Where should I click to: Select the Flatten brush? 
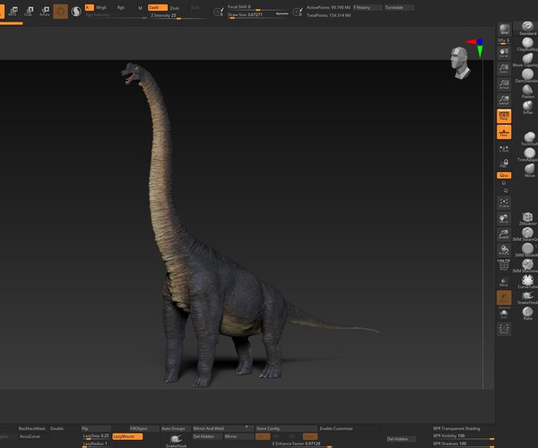[x=527, y=91]
